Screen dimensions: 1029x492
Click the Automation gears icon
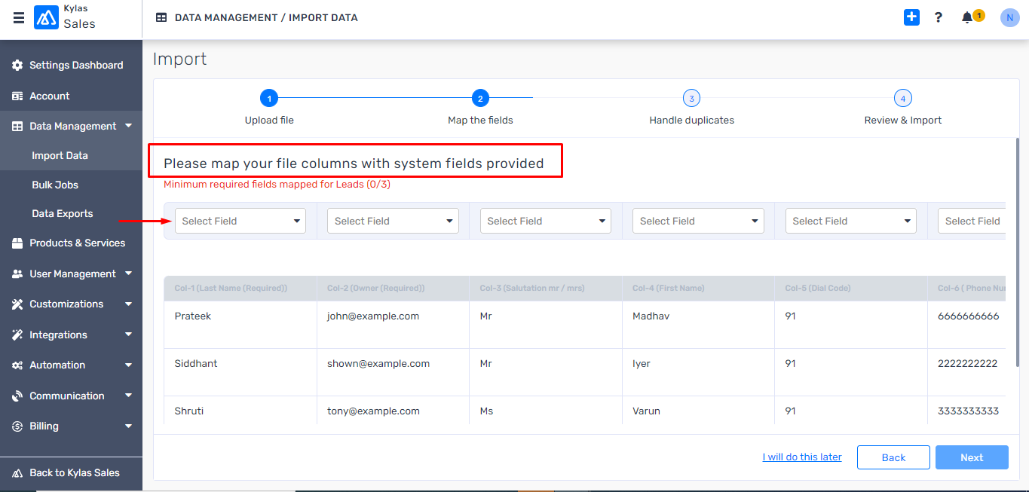(17, 365)
